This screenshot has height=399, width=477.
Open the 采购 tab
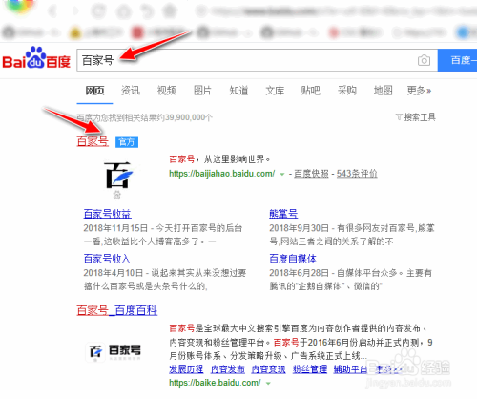pyautogui.click(x=347, y=91)
